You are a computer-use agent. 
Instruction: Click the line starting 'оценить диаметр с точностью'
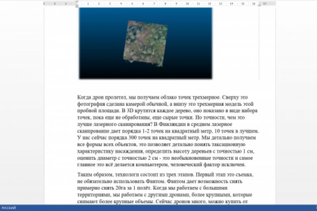[165, 158]
